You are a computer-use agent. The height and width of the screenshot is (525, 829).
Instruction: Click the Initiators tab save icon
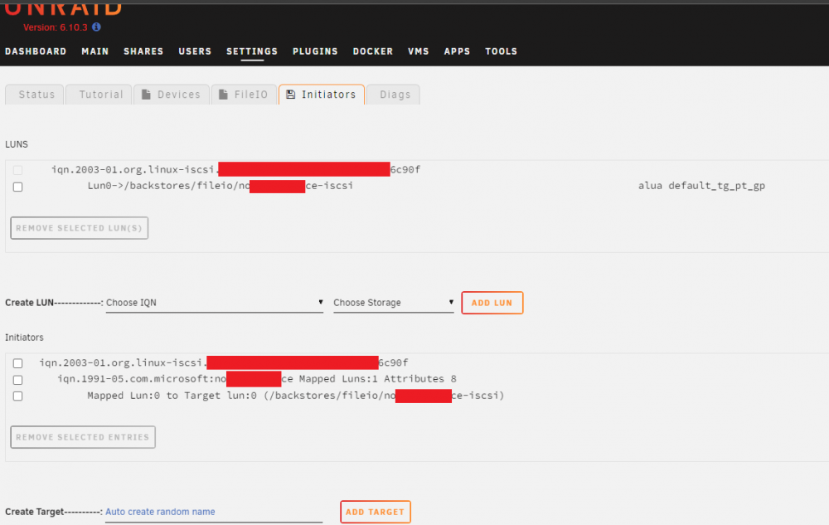[290, 95]
